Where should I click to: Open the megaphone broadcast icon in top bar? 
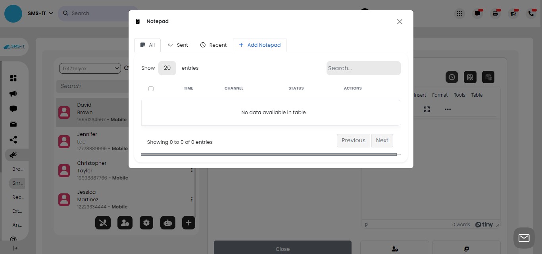tap(513, 13)
